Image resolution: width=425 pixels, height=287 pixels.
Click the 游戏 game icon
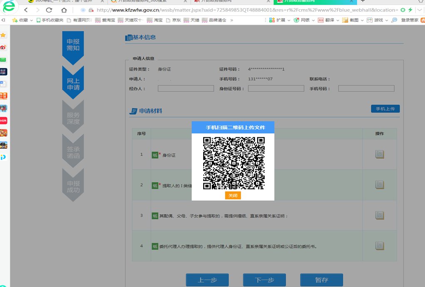tap(370, 20)
